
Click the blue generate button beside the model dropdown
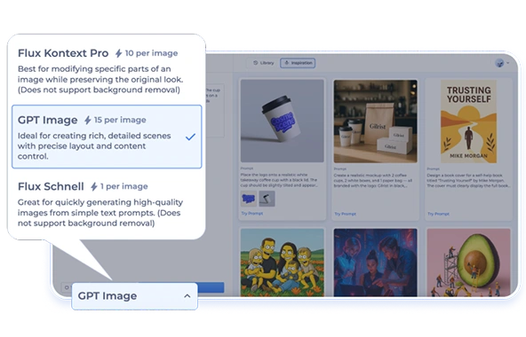pyautogui.click(x=211, y=287)
